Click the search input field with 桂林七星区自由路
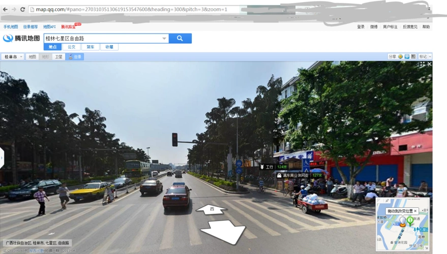Image resolution: width=447 pixels, height=254 pixels. (102, 39)
